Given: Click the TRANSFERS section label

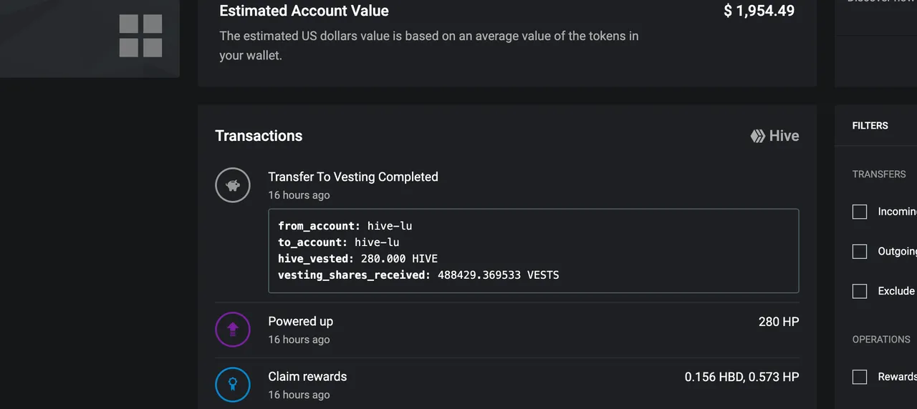Looking at the screenshot, I should click(x=879, y=174).
